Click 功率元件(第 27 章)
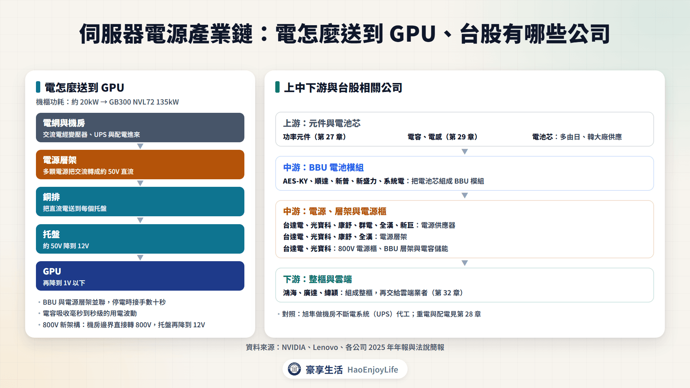 click(314, 137)
